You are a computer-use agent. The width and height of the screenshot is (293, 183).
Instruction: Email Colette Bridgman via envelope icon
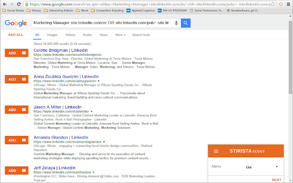24,53
